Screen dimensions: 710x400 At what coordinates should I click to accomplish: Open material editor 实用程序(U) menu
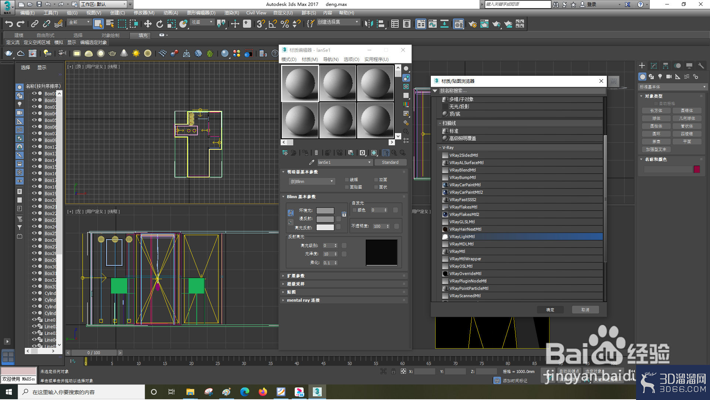(x=376, y=60)
